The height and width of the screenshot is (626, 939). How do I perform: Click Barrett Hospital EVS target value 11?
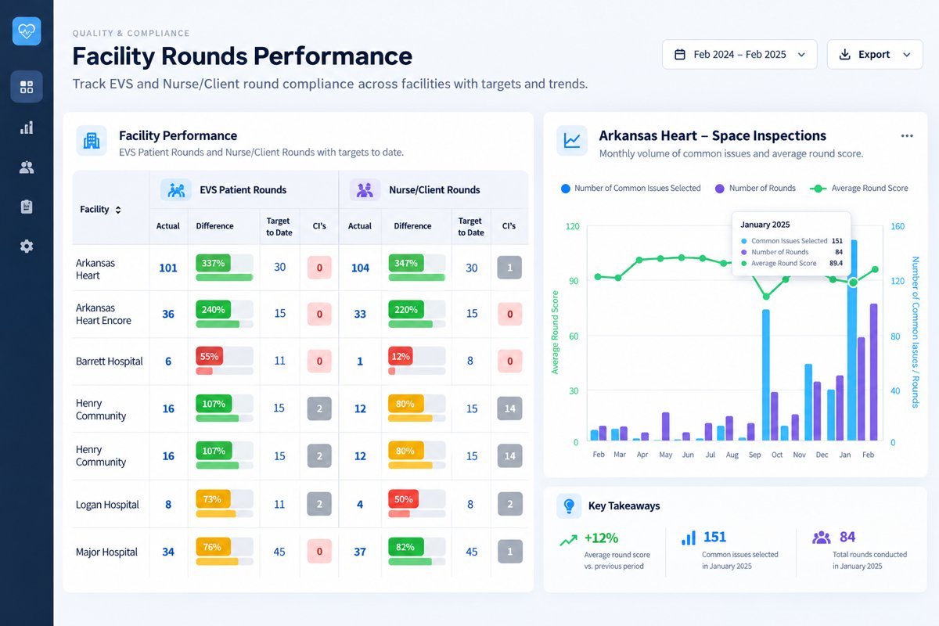coord(279,362)
